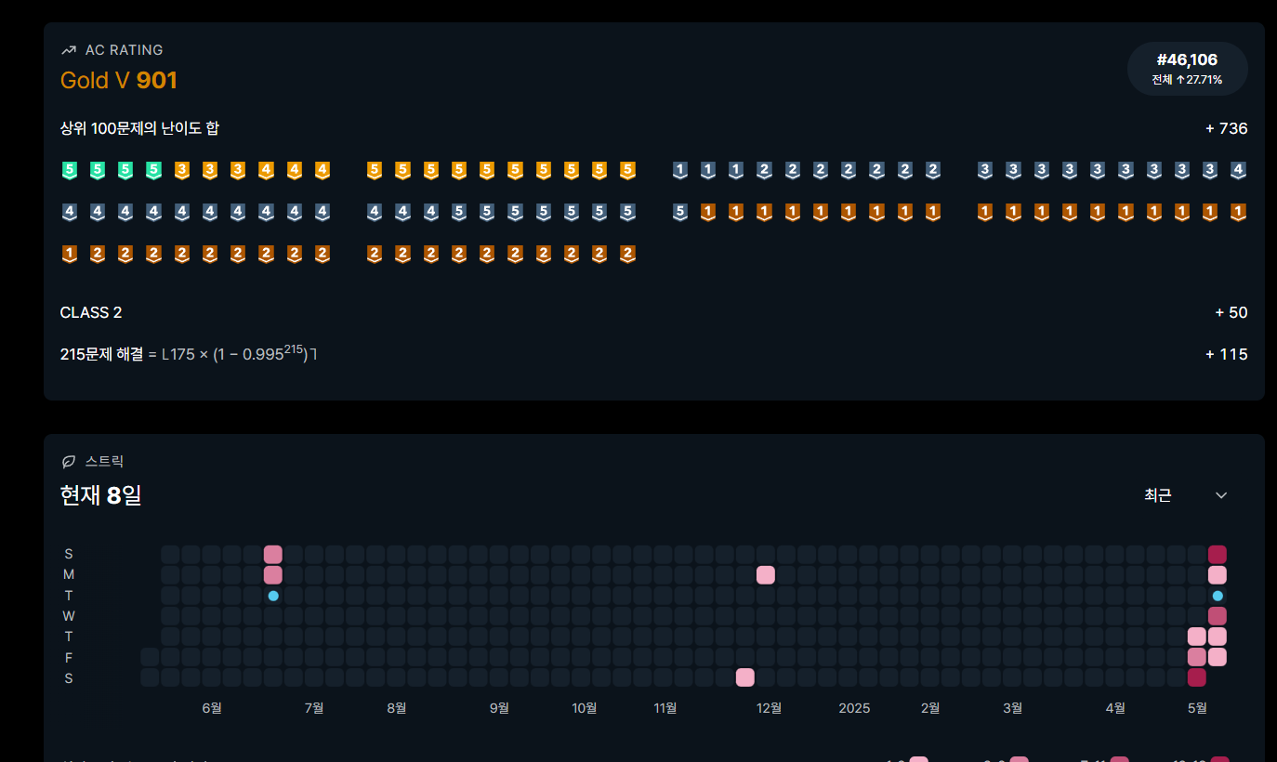Select the pink Monday cell near 12월
This screenshot has width=1277, height=762.
[766, 575]
